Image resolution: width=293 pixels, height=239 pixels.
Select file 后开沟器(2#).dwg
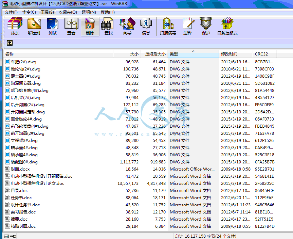pos(28,105)
